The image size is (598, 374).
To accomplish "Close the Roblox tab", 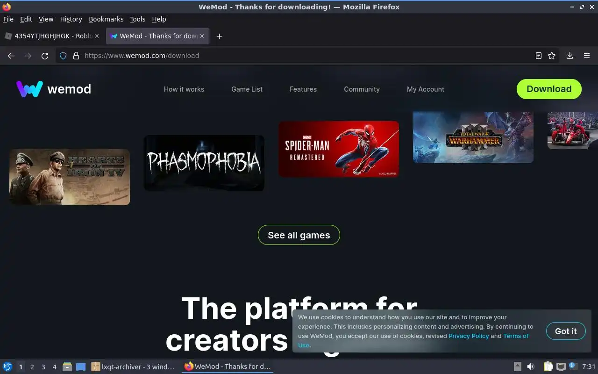I will pyautogui.click(x=97, y=36).
